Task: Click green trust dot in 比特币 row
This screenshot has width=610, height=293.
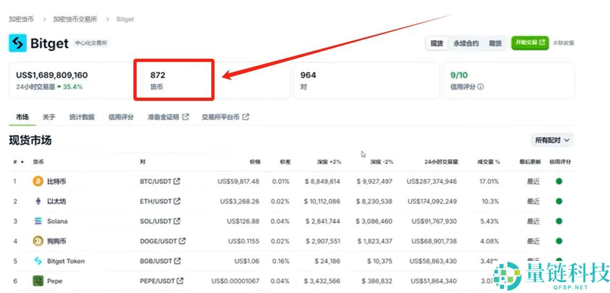Action: tap(559, 181)
